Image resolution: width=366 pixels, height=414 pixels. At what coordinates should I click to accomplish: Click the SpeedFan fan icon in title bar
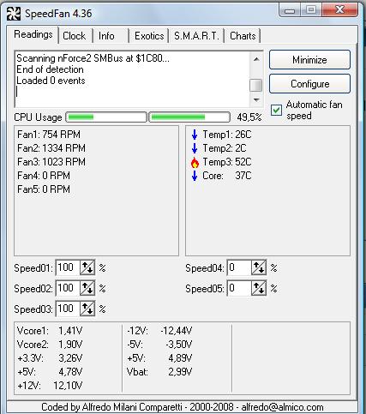click(x=14, y=14)
